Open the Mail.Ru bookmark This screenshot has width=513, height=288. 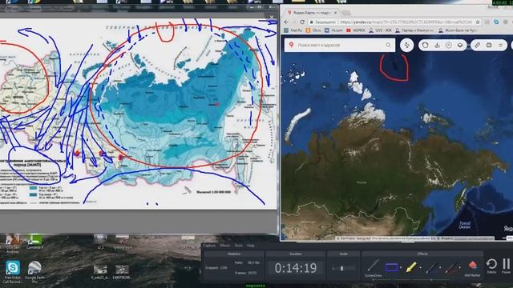coord(293,30)
